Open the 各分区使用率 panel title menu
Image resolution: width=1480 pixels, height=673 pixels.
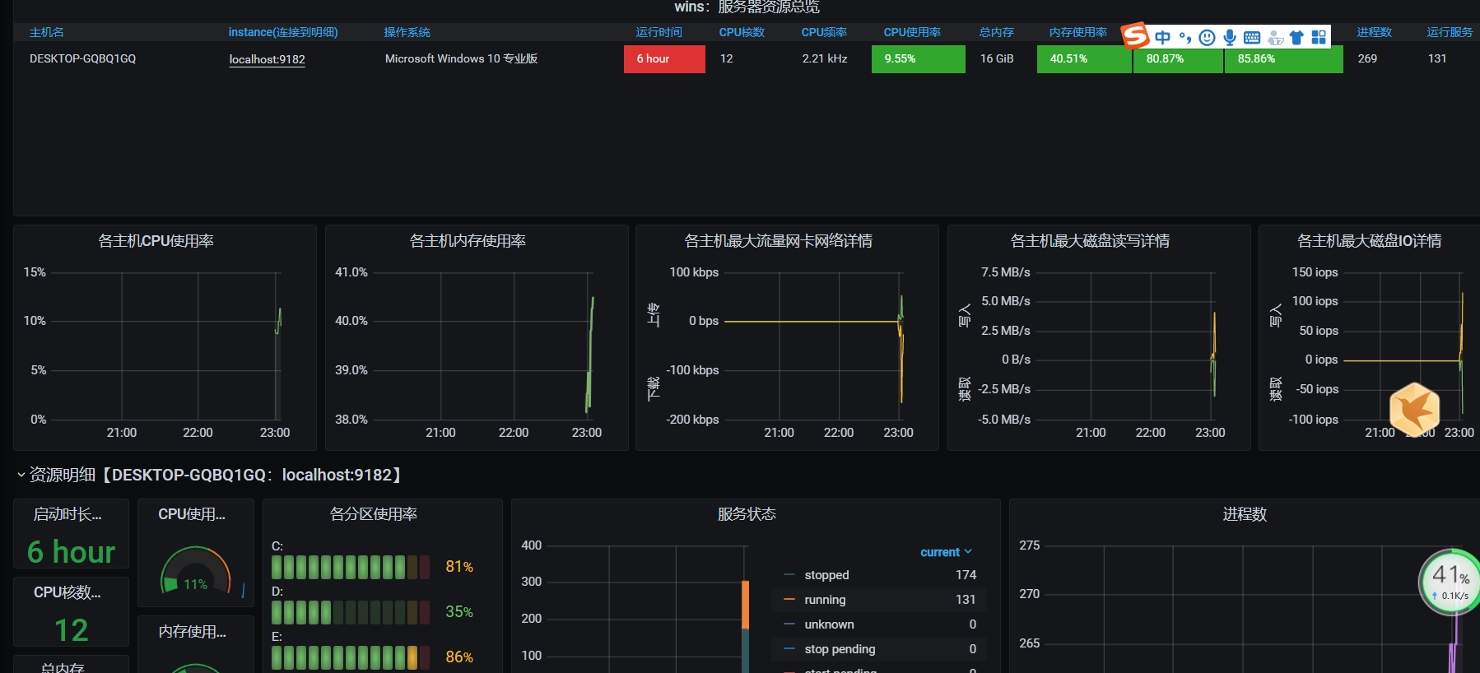374,514
